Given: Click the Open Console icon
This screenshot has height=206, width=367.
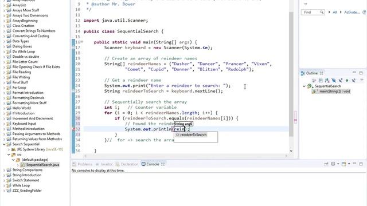Looking at the screenshot, I should 343,164.
